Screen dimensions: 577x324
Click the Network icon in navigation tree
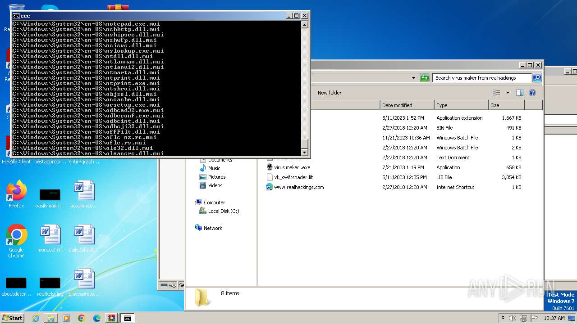pos(198,228)
